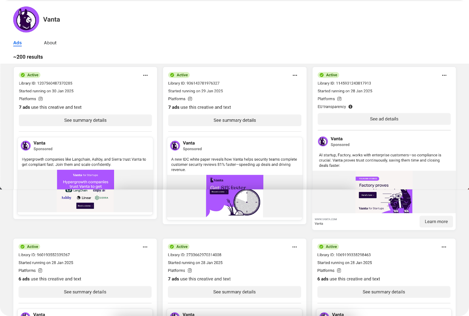This screenshot has width=469, height=316.
Task: Click Instagram platform icon on ad 1145931243817913
Action: [339, 99]
